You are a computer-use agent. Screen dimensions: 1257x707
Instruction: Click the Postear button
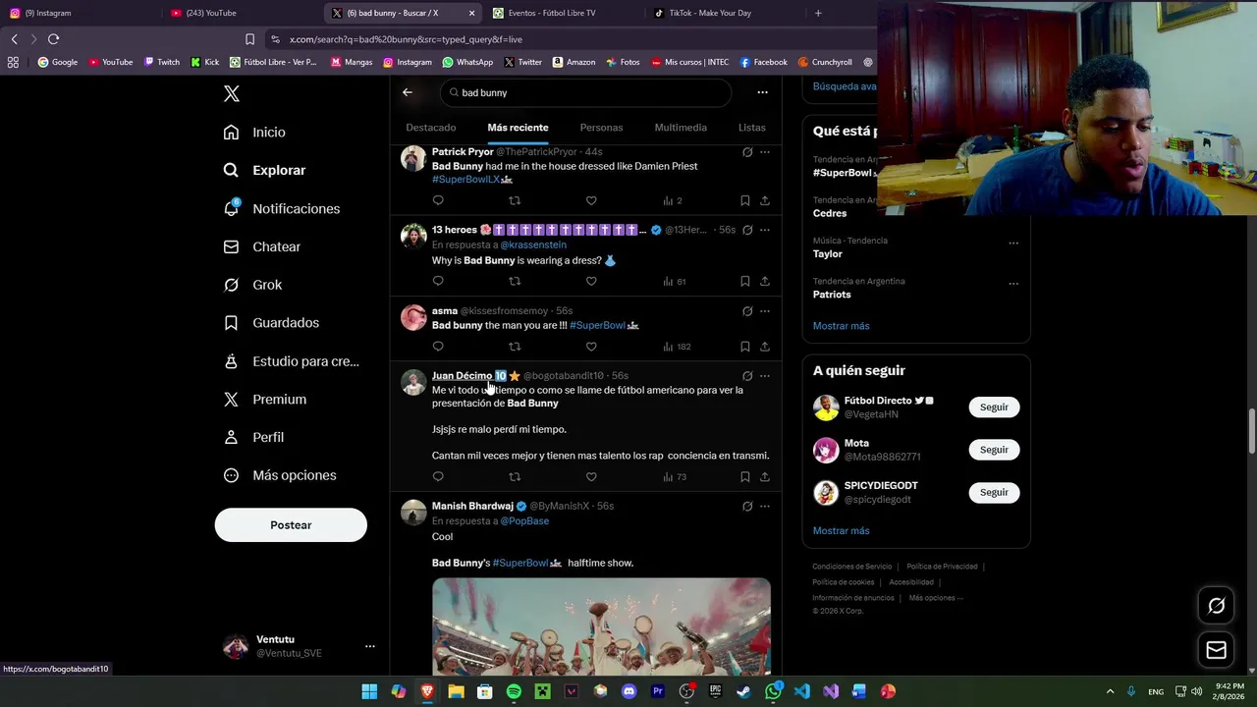tap(291, 525)
